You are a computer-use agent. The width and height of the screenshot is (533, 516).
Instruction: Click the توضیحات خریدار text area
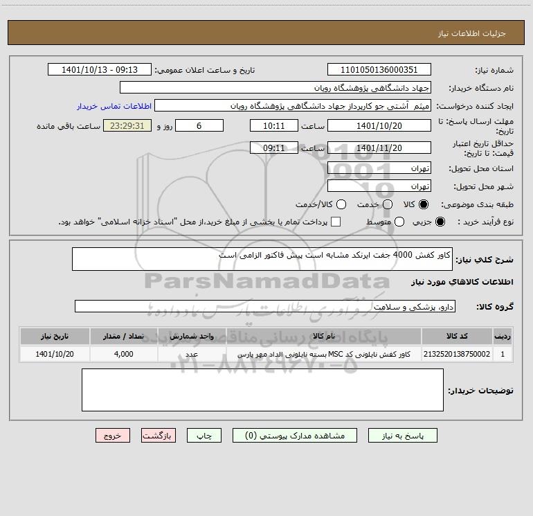pos(262,390)
